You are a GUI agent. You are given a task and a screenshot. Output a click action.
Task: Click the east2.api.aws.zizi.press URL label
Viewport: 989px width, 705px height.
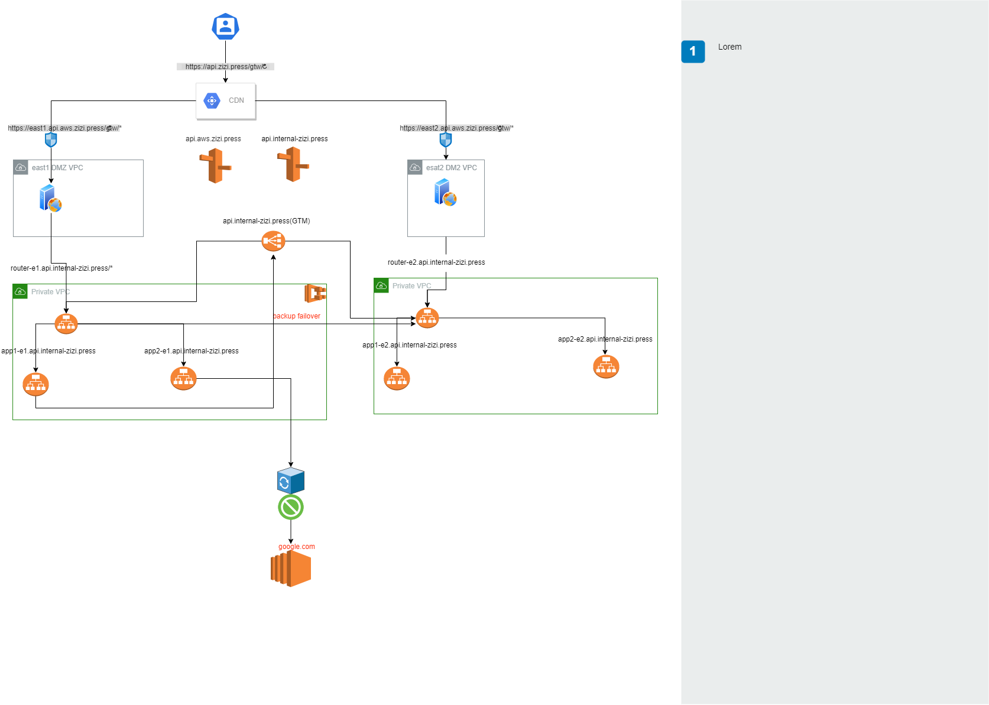(x=456, y=128)
